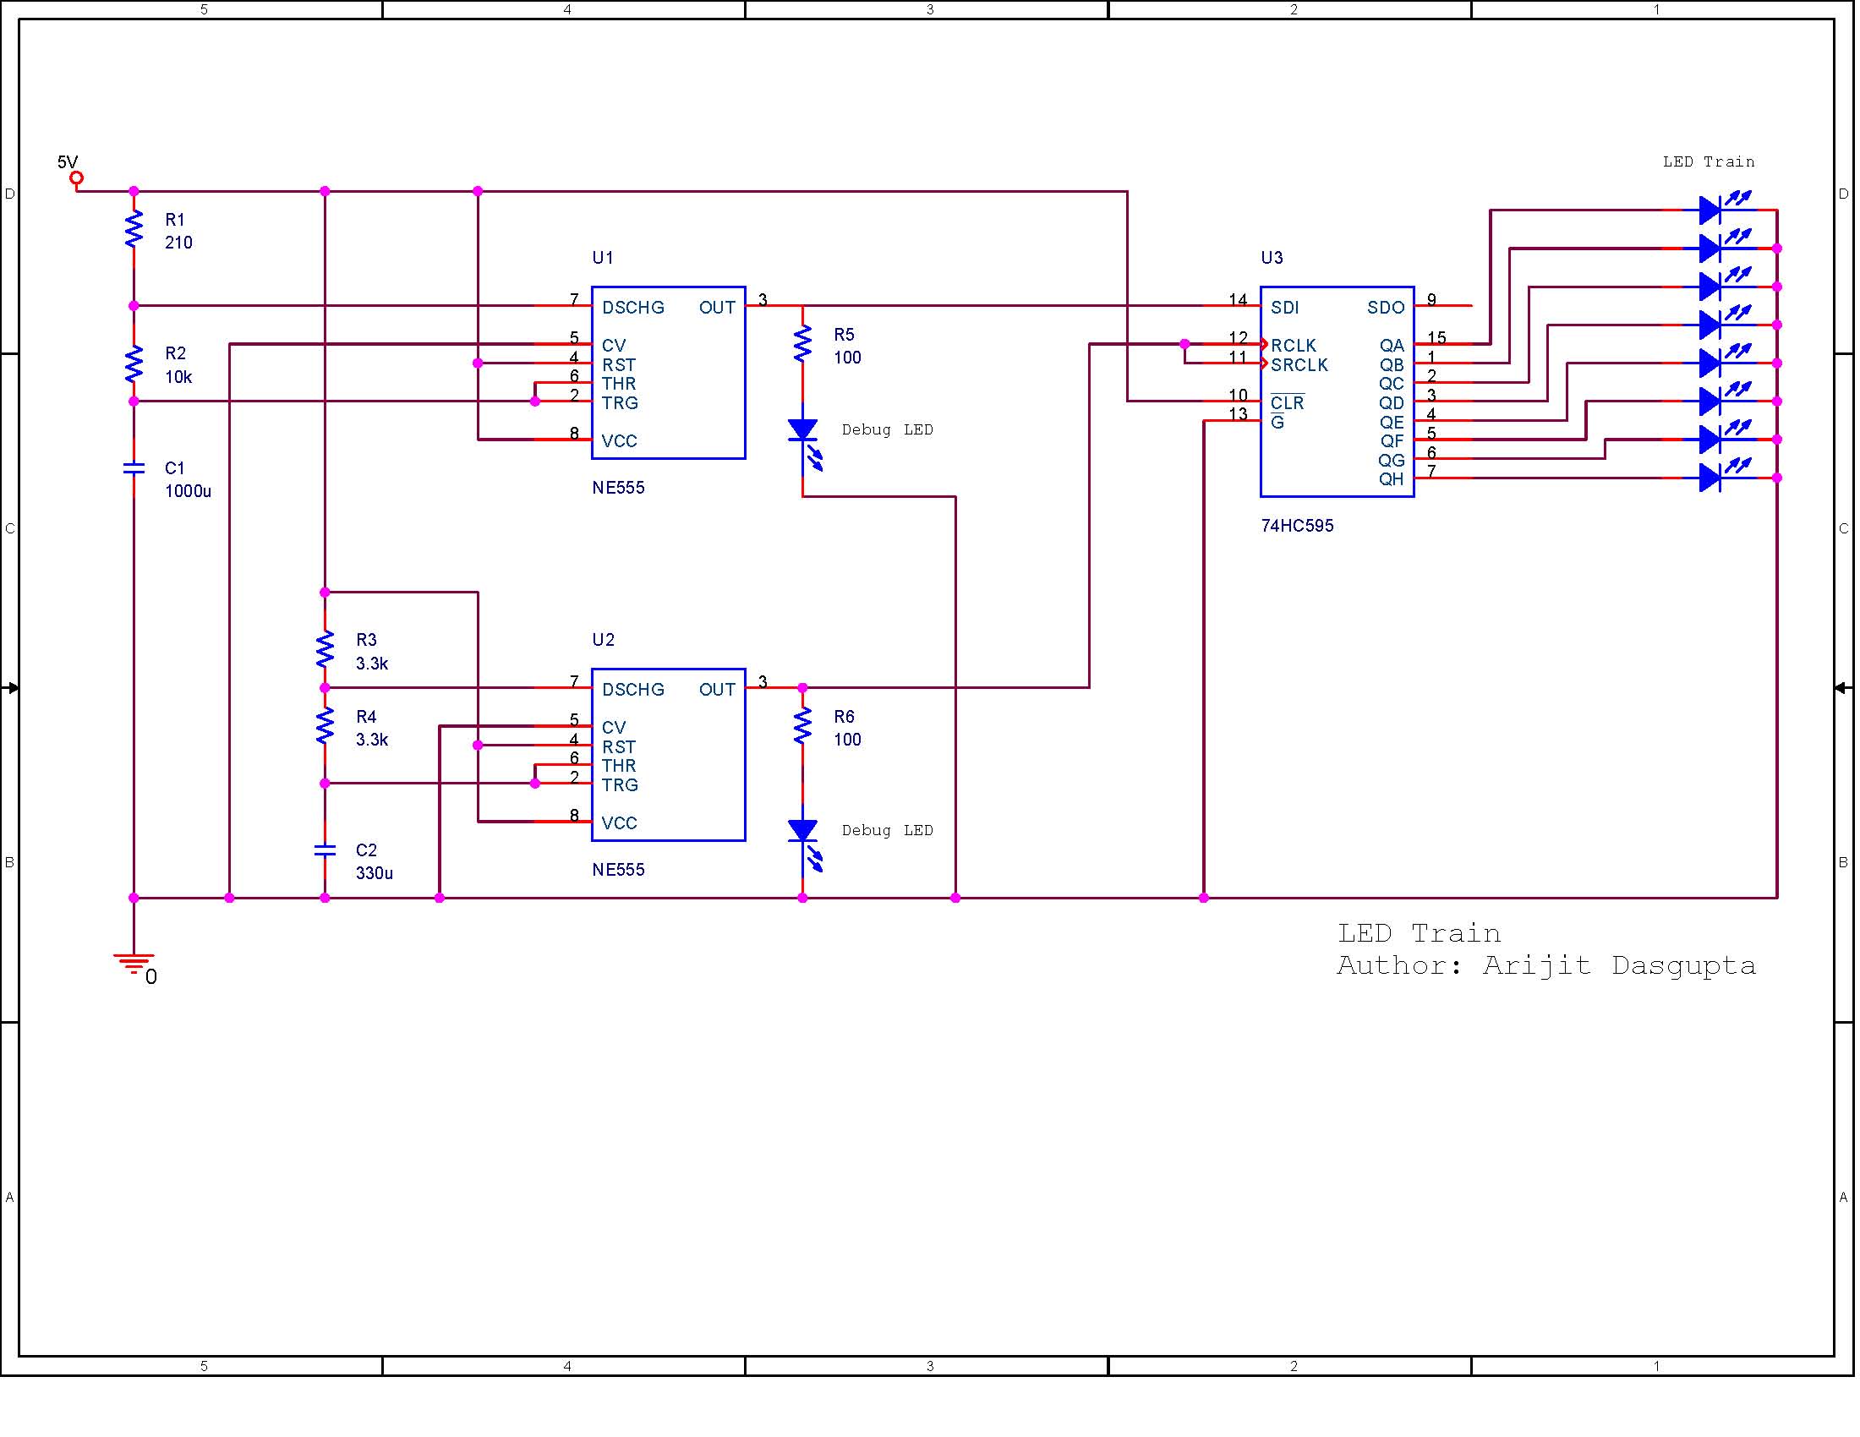Click the 10k value of R2

pos(179,378)
